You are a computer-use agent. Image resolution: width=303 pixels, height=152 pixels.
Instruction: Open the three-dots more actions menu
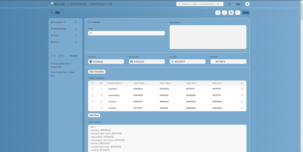(x=238, y=13)
